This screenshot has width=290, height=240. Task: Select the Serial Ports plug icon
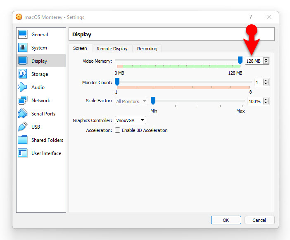pos(23,113)
